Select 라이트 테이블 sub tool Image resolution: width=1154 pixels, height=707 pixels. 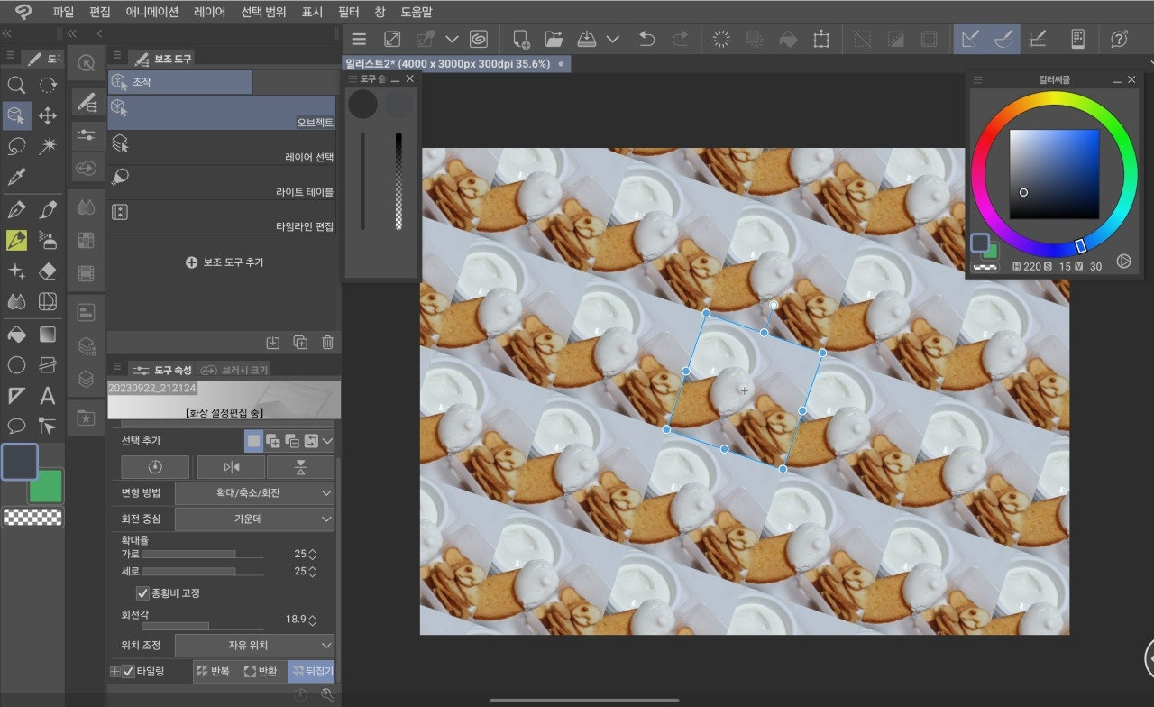(x=222, y=182)
